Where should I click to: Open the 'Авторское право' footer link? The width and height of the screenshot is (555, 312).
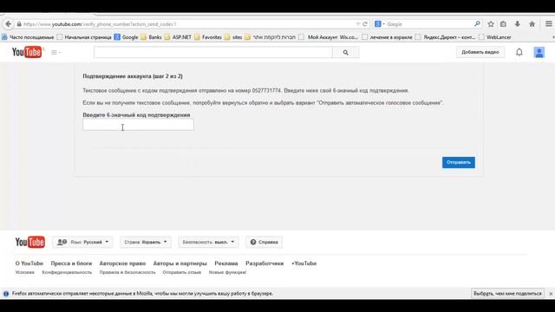[x=122, y=263]
